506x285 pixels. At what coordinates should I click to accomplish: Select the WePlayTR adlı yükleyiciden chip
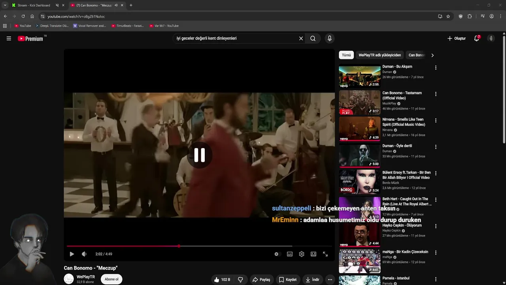click(x=379, y=55)
